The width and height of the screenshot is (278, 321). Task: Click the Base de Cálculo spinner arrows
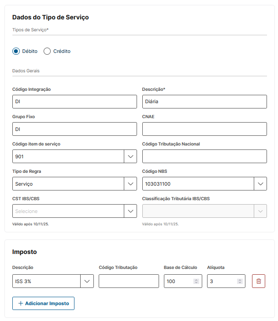(196, 281)
